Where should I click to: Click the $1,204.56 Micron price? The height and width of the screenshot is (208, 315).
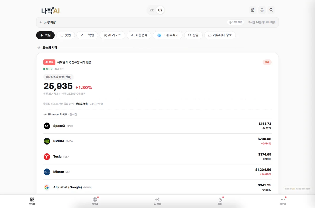263,169
